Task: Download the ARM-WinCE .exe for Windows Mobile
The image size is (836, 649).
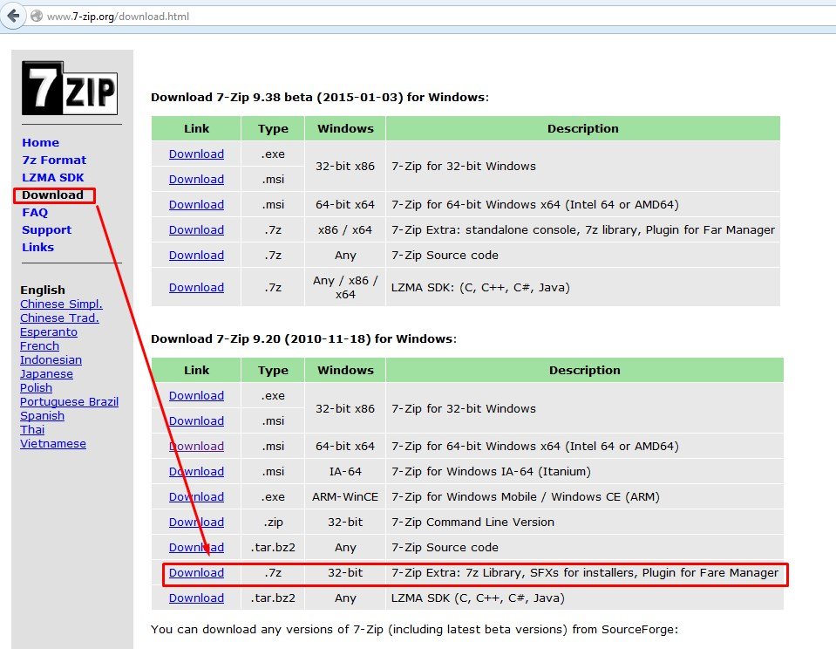Action: point(195,496)
